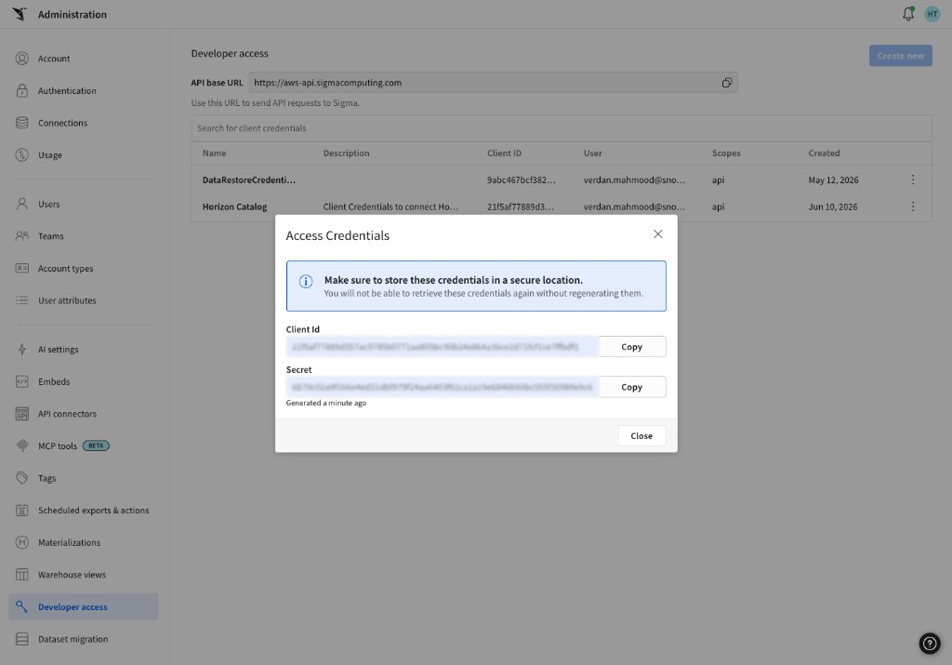Screen dimensions: 952x665
Task: Click the BETA badge beside MCP tools
Action: 96,446
